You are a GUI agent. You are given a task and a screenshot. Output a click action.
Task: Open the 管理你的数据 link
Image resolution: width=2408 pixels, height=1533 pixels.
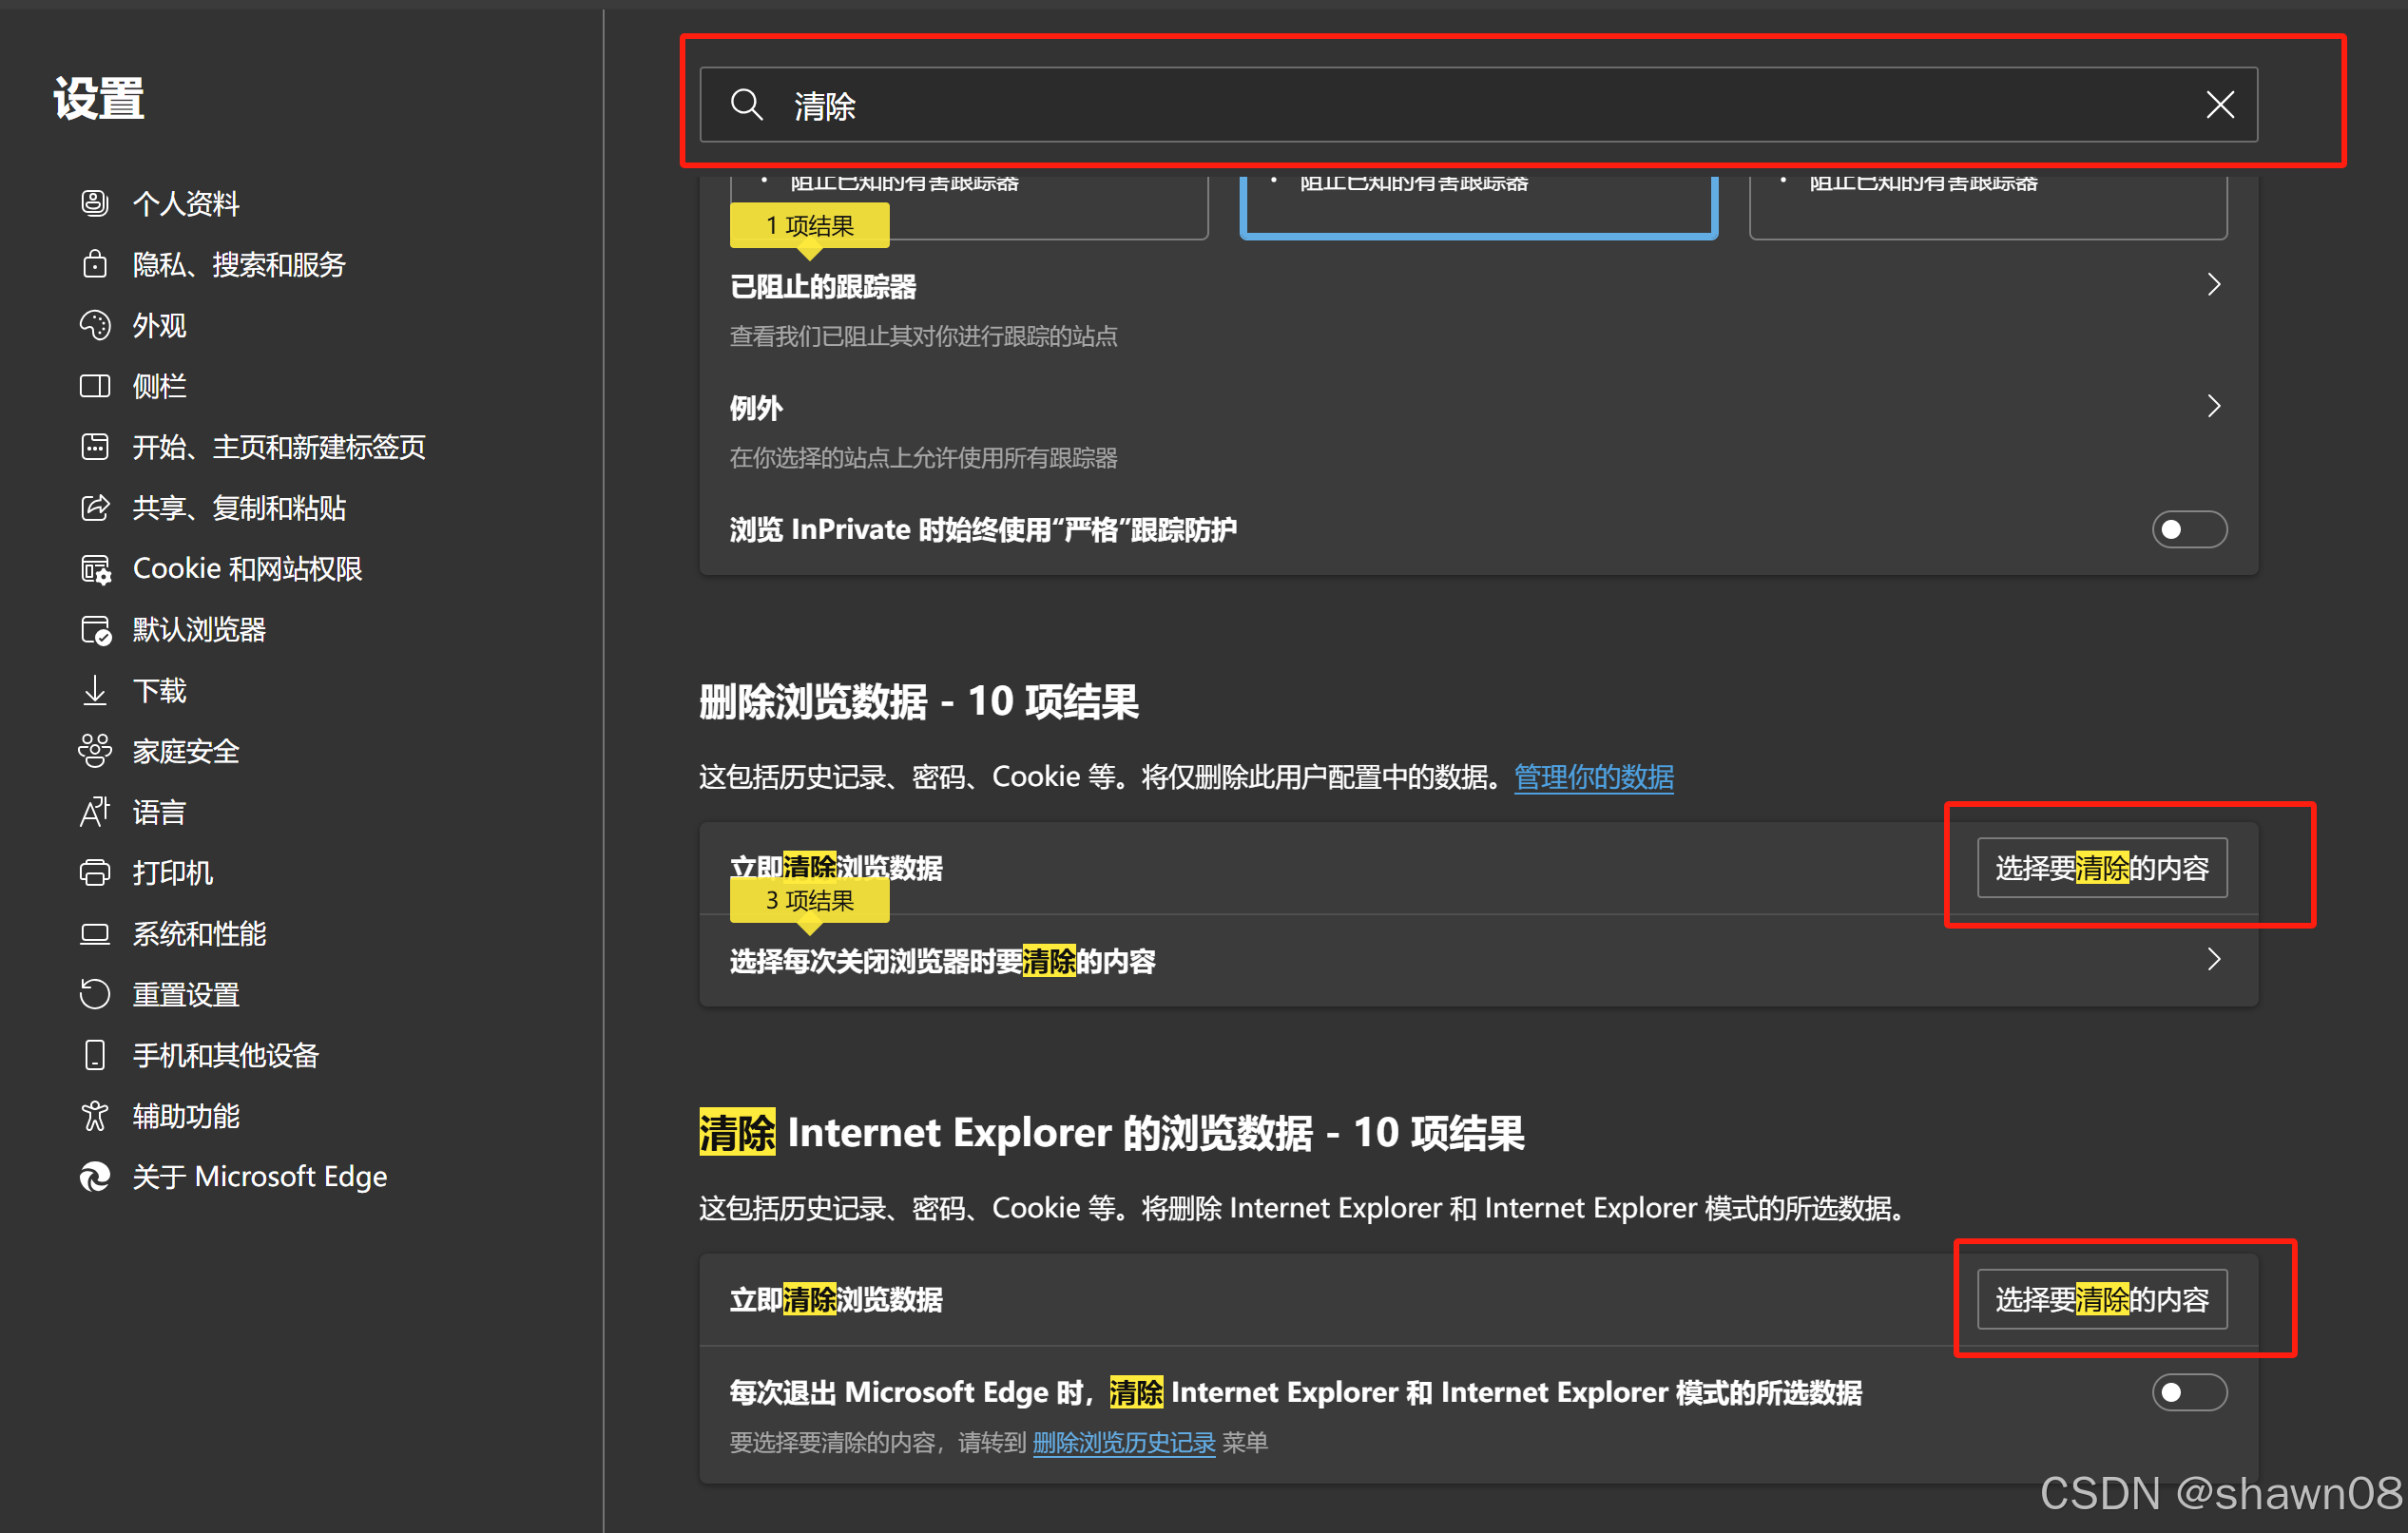(1594, 777)
